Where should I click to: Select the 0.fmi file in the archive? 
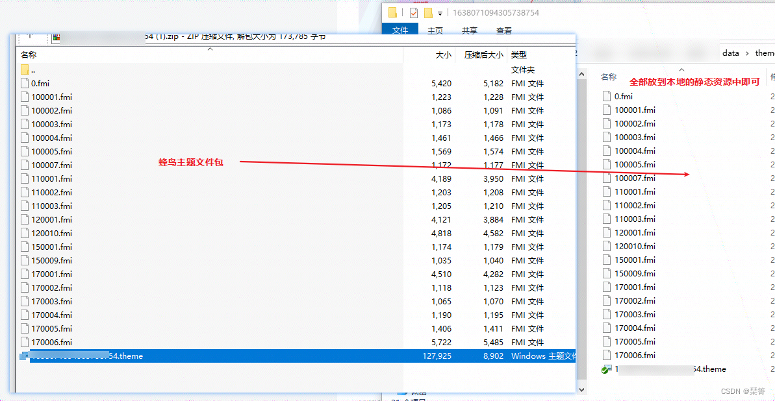pos(40,82)
